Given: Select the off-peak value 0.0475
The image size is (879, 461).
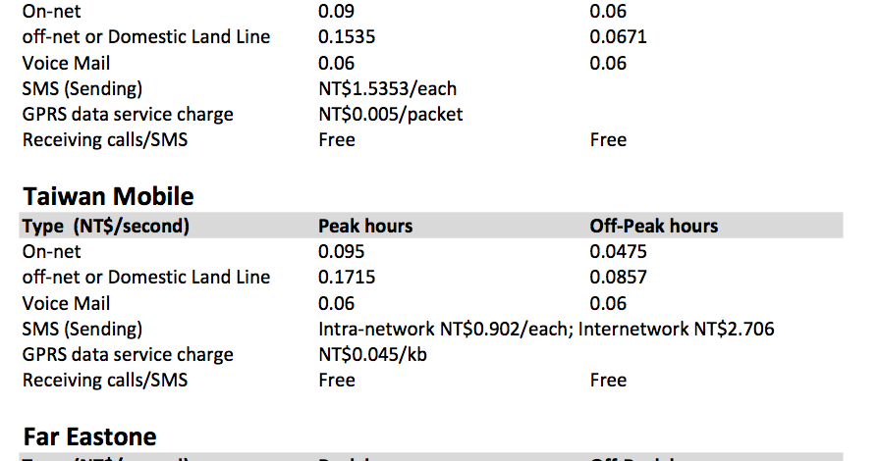Looking at the screenshot, I should 619,251.
